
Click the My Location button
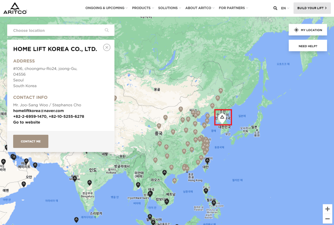coord(308,30)
